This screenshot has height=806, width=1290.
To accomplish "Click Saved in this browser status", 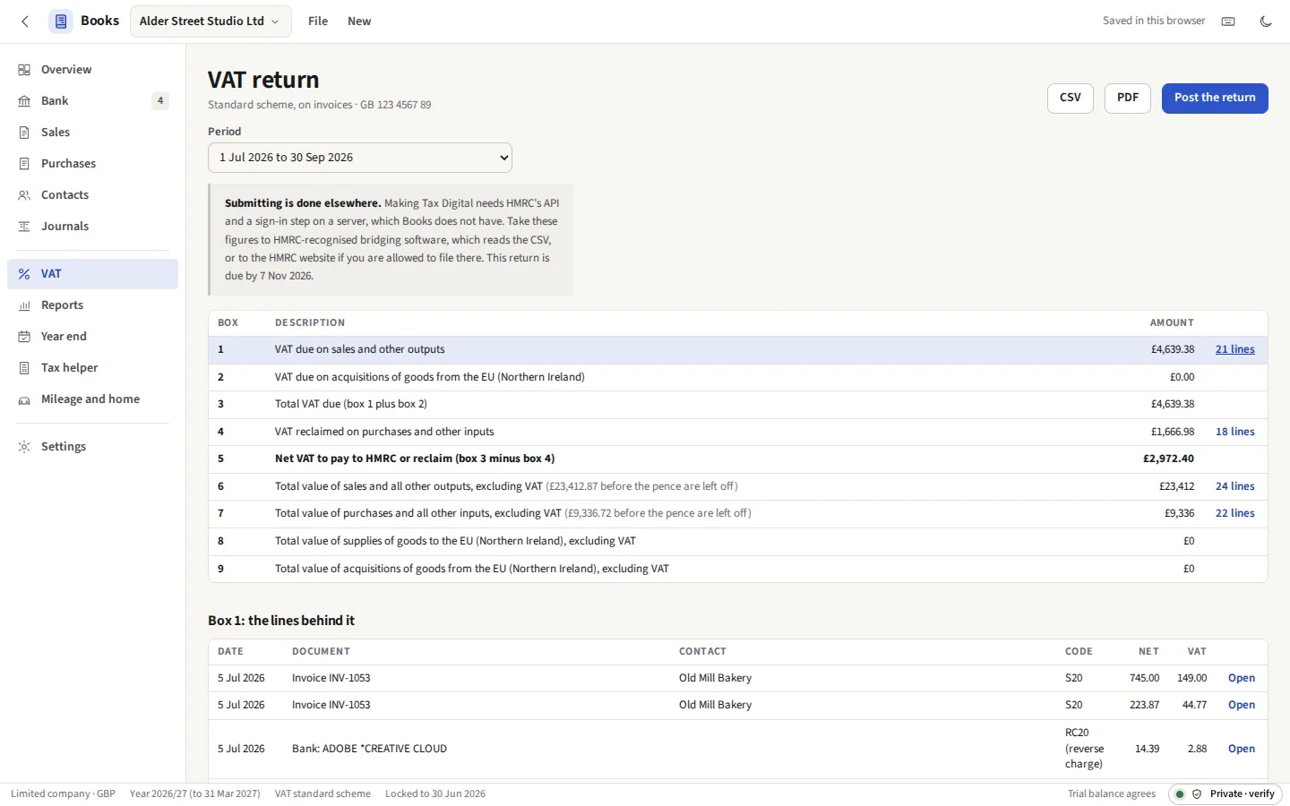I will (x=1154, y=21).
